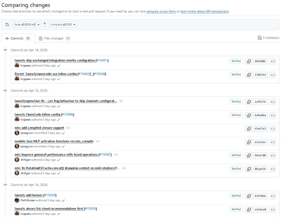
Task: Click the swap branches compare icon
Action: [7, 24]
